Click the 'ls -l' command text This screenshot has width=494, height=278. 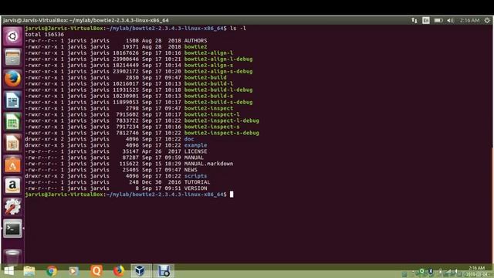238,29
